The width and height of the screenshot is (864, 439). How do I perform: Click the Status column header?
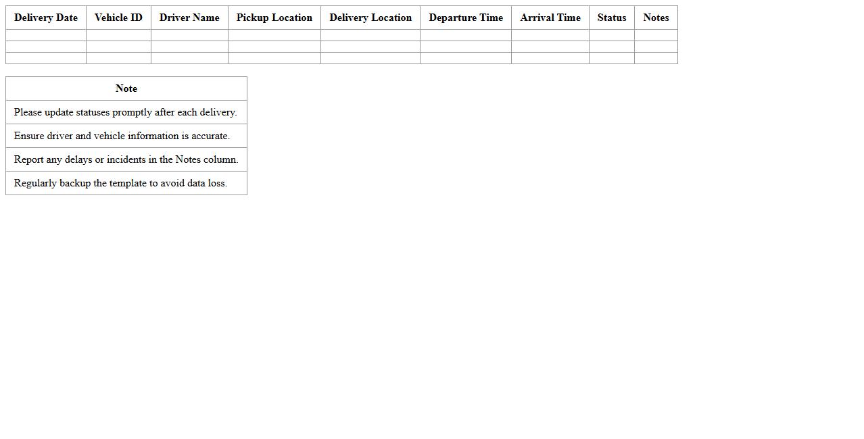(x=611, y=18)
